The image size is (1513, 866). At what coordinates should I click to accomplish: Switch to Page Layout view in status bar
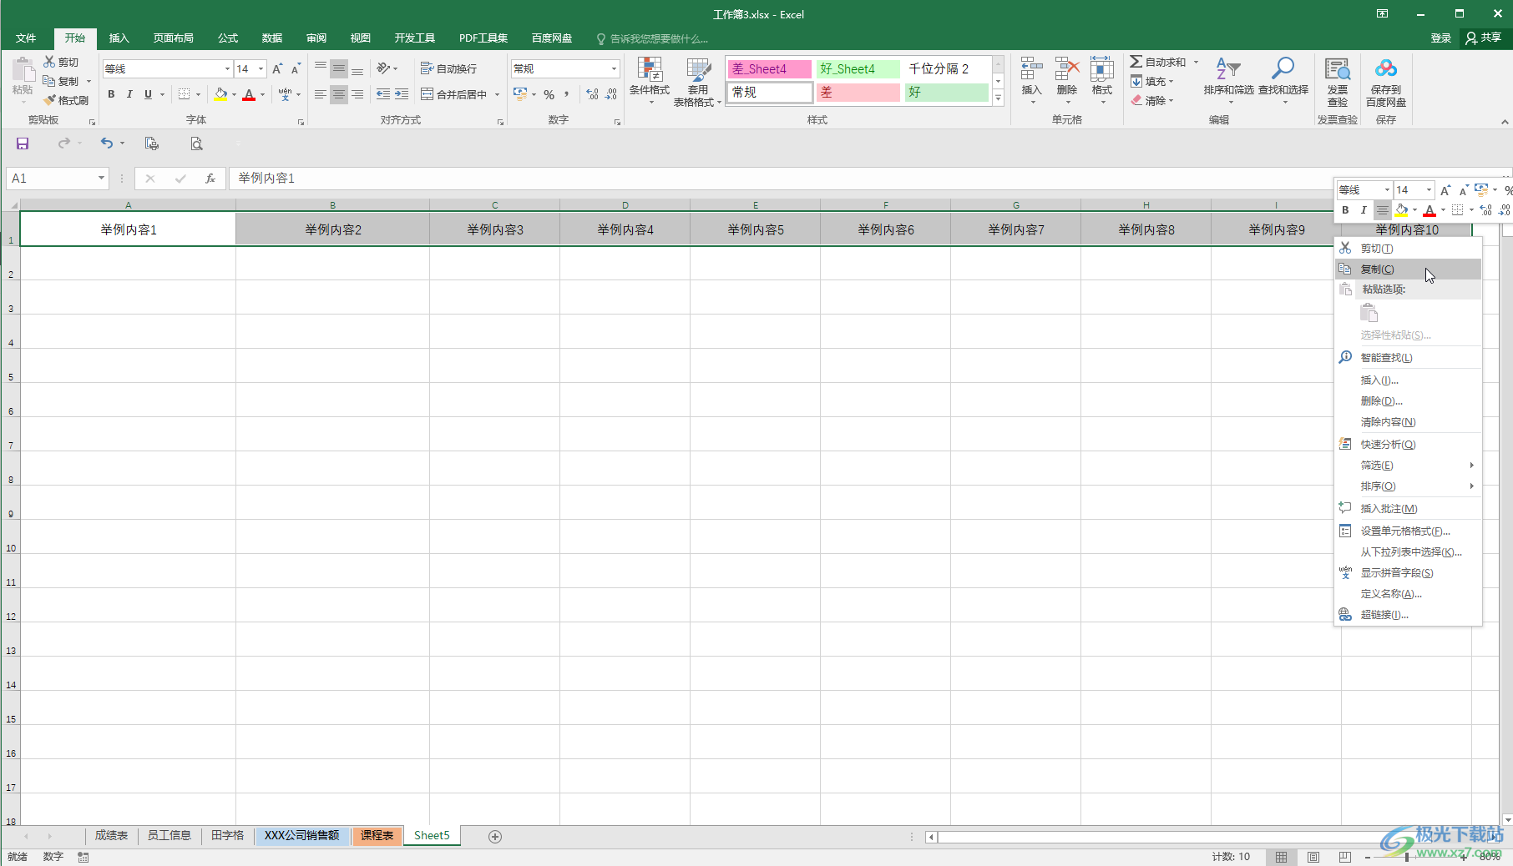click(x=1313, y=857)
